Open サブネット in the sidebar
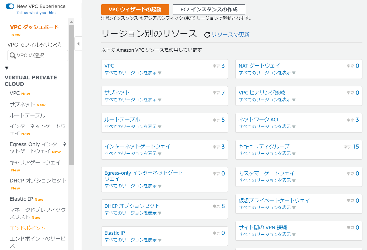Viewport: 367px width, 250px height. click(22, 104)
